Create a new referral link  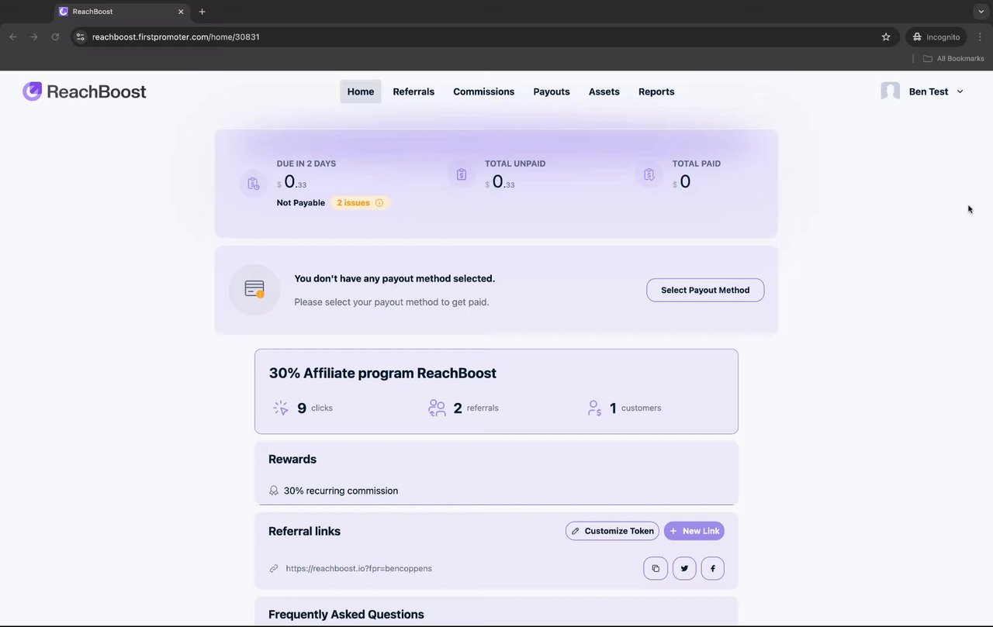coord(694,531)
